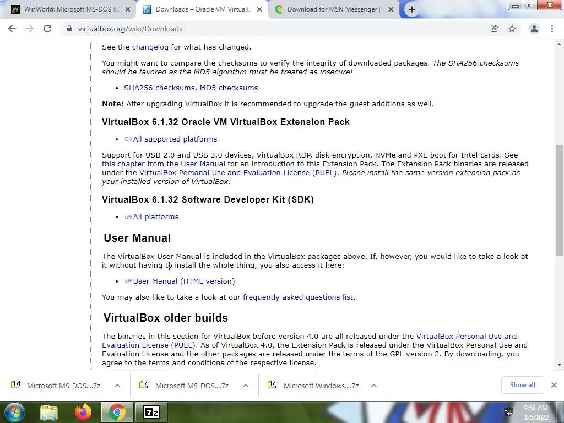564x423 pixels.
Task: Open the frequently asked questions list link
Action: coord(298,297)
